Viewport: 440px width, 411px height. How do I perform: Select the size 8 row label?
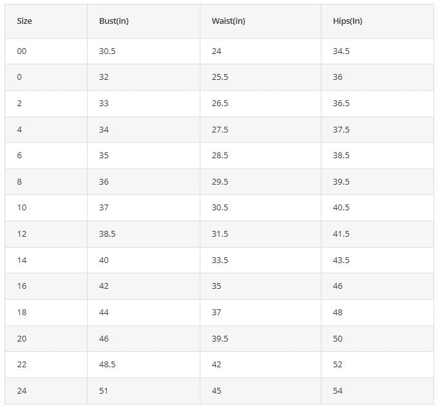(x=19, y=182)
